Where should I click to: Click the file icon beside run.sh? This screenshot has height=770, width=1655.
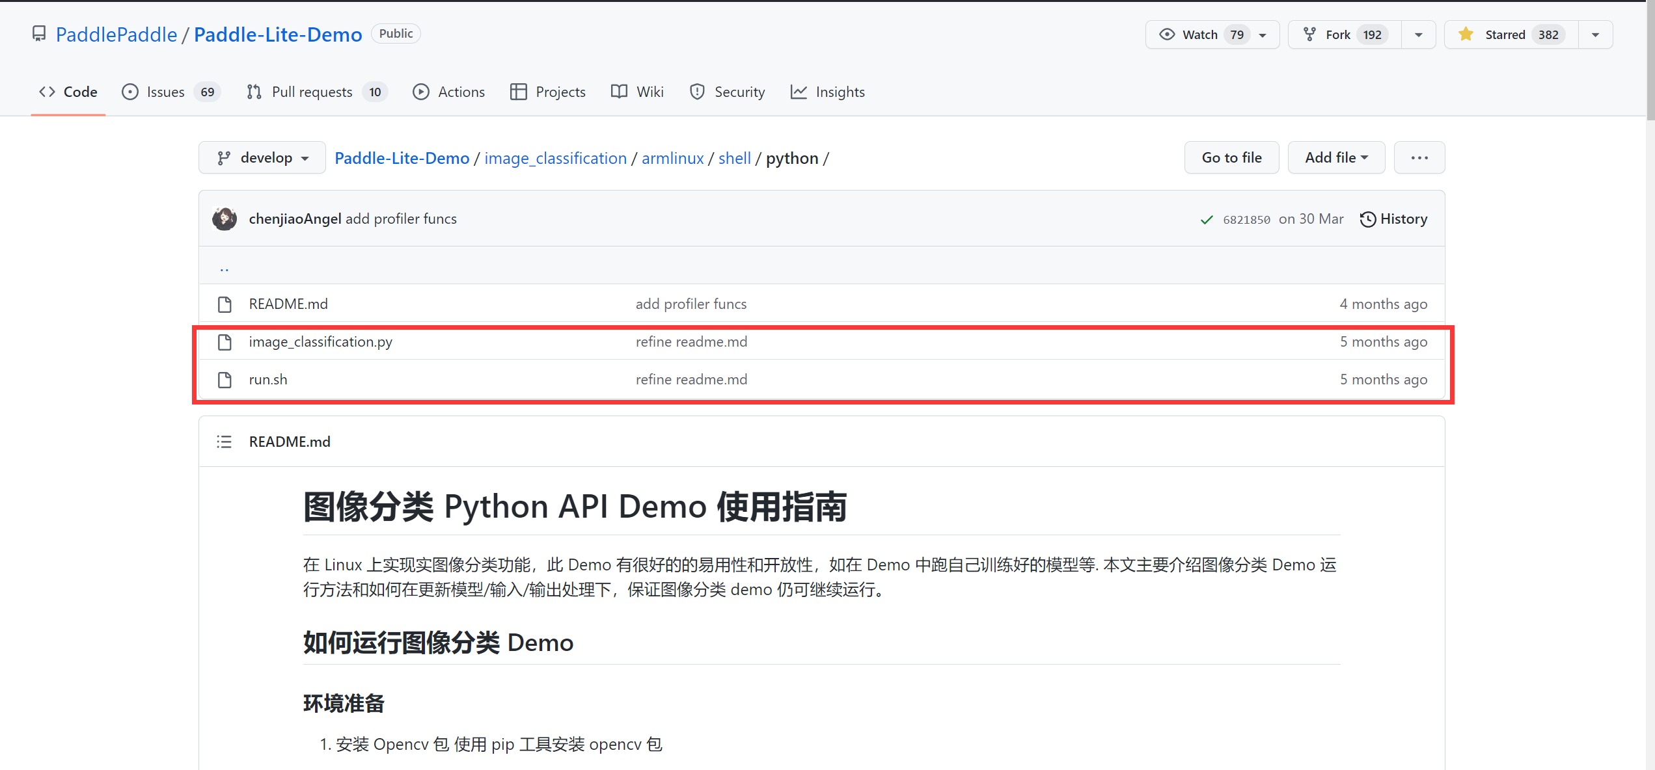click(x=226, y=379)
